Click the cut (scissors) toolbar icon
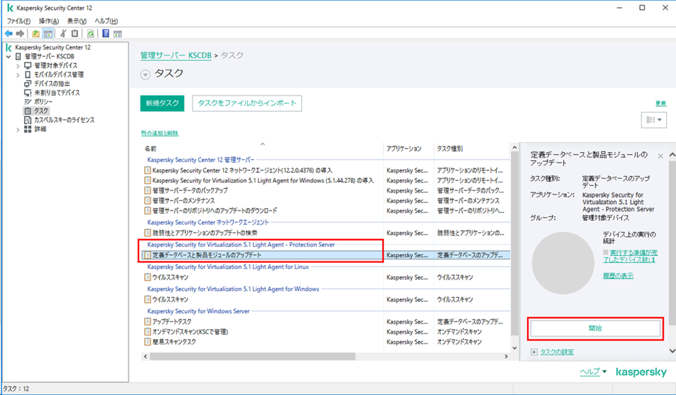Screen dimensions: 676x395 pyautogui.click(x=63, y=33)
